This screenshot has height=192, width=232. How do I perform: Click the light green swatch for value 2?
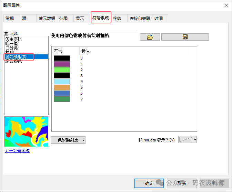62,70
